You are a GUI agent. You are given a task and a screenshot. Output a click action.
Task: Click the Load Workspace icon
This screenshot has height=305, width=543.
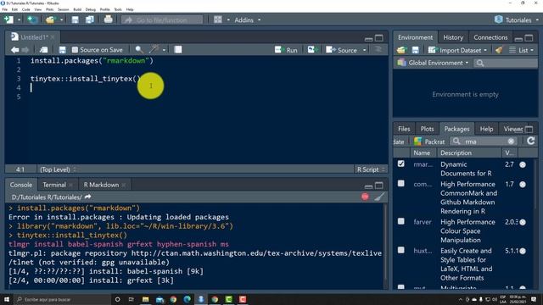(x=401, y=50)
